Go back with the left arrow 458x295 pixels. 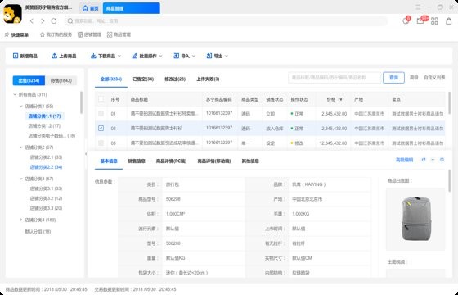coord(32,21)
